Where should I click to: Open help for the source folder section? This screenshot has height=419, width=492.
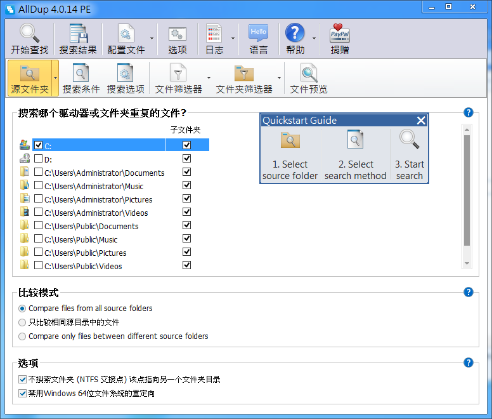(468, 112)
